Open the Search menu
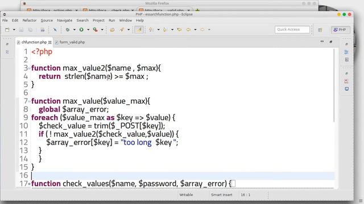 click(x=82, y=20)
